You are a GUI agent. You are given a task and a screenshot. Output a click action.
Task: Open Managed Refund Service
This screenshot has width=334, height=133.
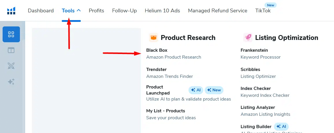(x=218, y=11)
